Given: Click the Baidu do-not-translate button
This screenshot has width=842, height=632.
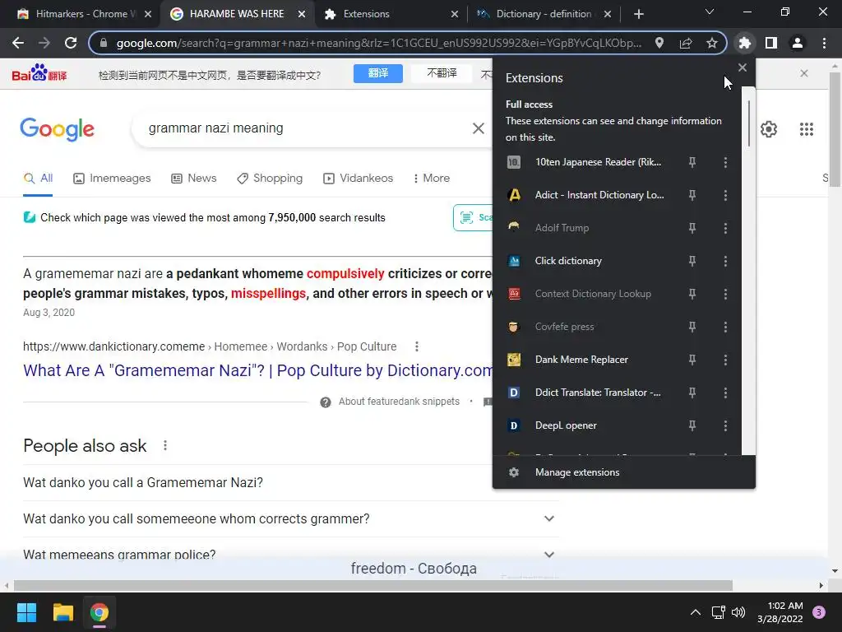Looking at the screenshot, I should click(x=442, y=73).
